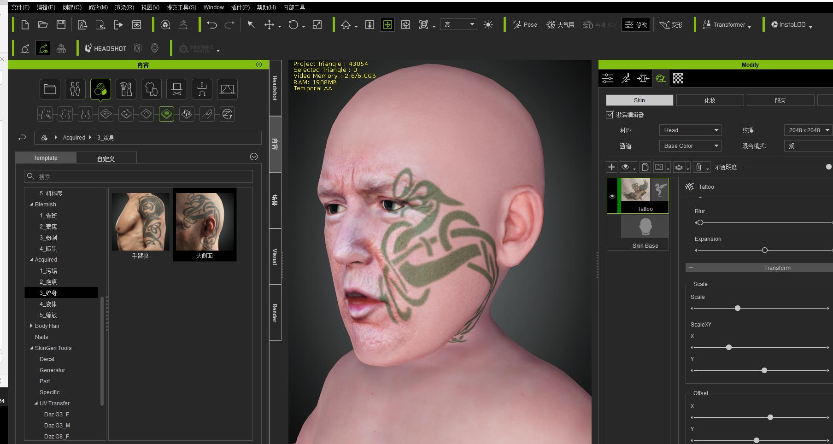This screenshot has width=833, height=444.
Task: Select the 手臂狼 tattoo thumbnail
Action: 141,225
